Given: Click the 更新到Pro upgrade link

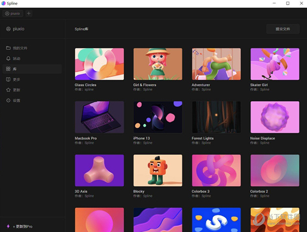Looking at the screenshot, I should pyautogui.click(x=23, y=226).
